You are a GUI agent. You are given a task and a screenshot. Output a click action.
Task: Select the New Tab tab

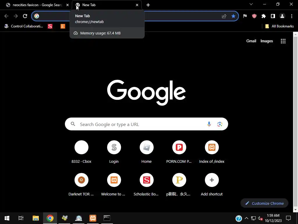pyautogui.click(x=107, y=5)
